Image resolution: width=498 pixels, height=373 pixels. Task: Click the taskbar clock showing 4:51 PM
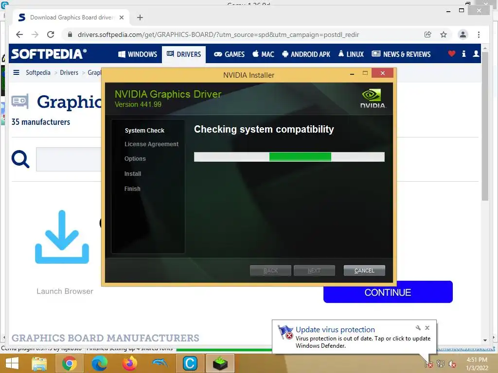point(477,364)
